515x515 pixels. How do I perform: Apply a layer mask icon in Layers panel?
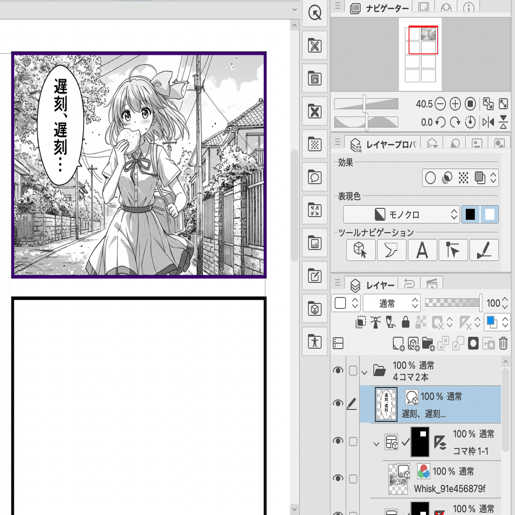473,343
